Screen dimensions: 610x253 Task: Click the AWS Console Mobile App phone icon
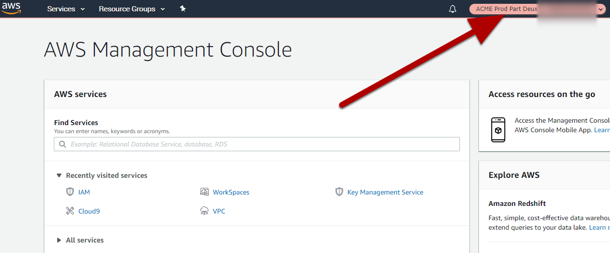[x=498, y=129]
